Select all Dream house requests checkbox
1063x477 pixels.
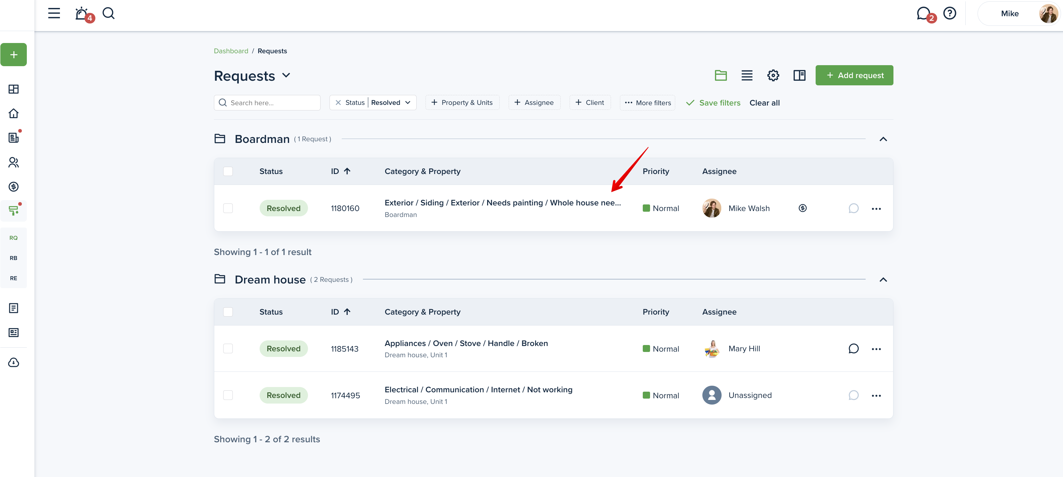click(228, 312)
